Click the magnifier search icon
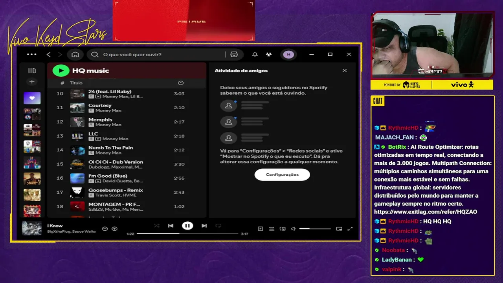This screenshot has width=503, height=283. pyautogui.click(x=95, y=55)
